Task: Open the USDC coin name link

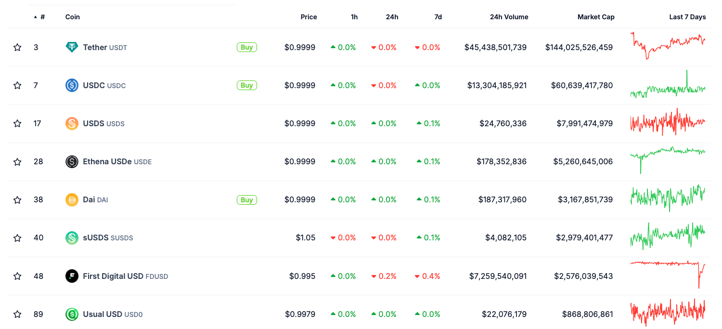Action: point(104,85)
